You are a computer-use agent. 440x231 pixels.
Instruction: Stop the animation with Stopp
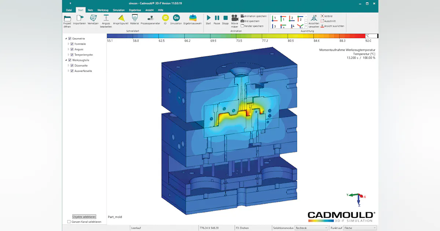point(225,20)
